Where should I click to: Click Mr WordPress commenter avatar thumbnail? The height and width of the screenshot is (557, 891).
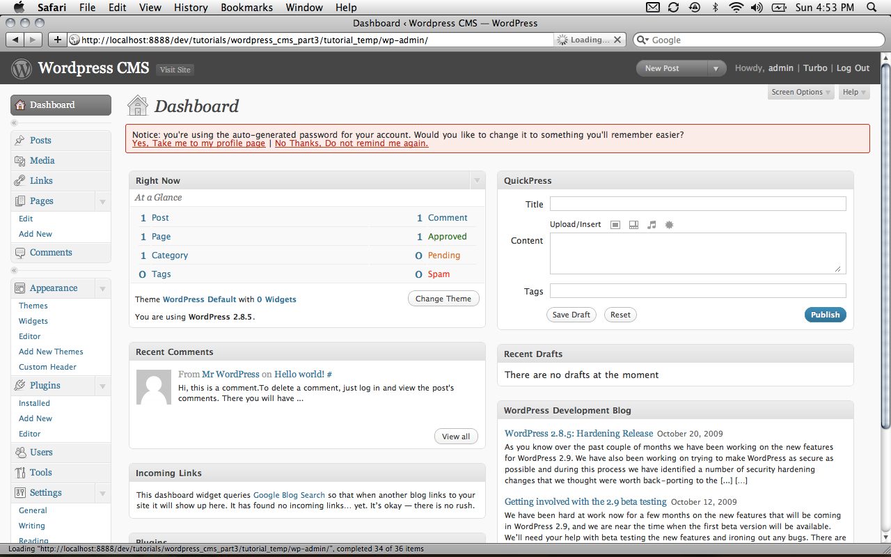(154, 387)
